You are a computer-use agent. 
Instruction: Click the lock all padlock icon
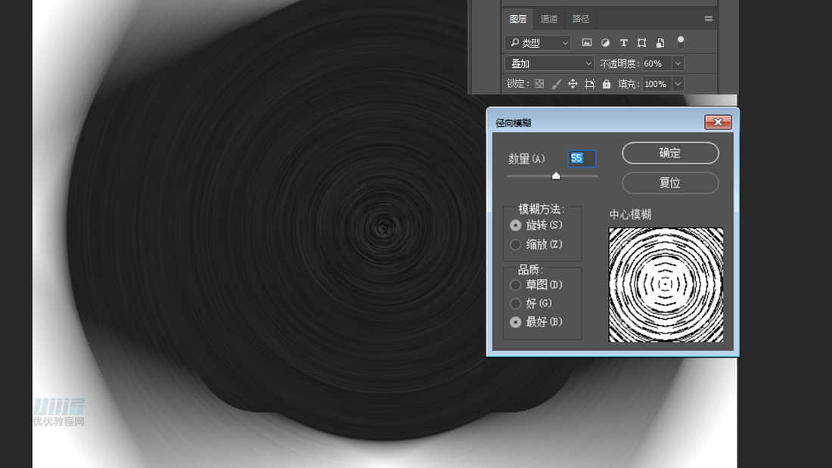[606, 84]
